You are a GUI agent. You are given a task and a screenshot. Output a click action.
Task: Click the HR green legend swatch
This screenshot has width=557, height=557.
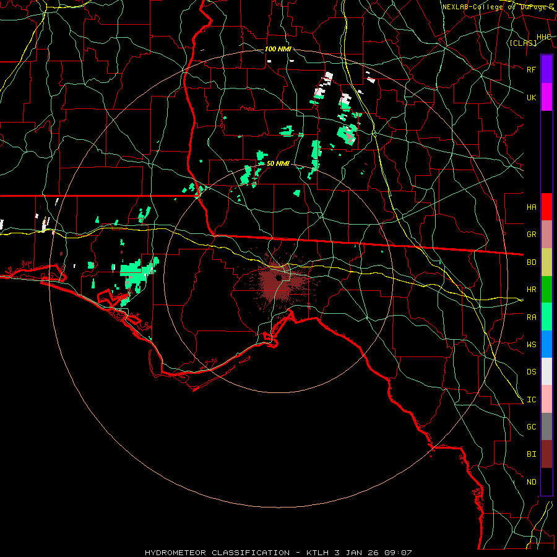point(546,289)
